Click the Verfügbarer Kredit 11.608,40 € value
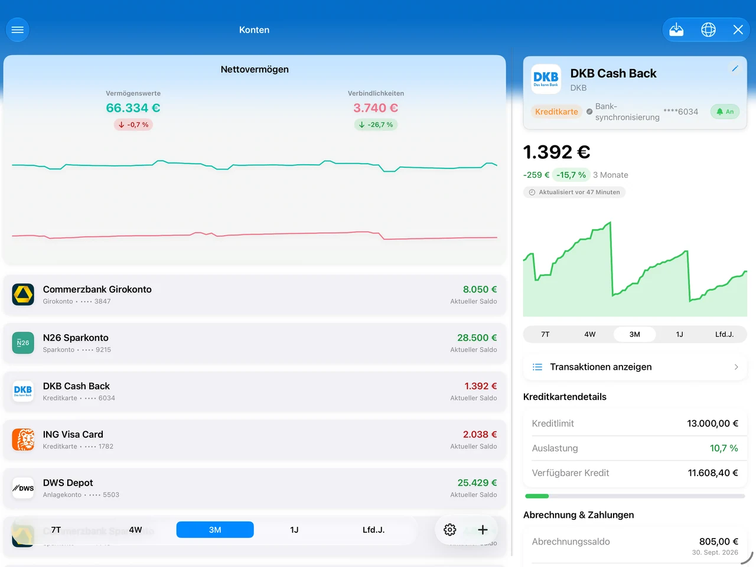This screenshot has height=567, width=756. [713, 473]
